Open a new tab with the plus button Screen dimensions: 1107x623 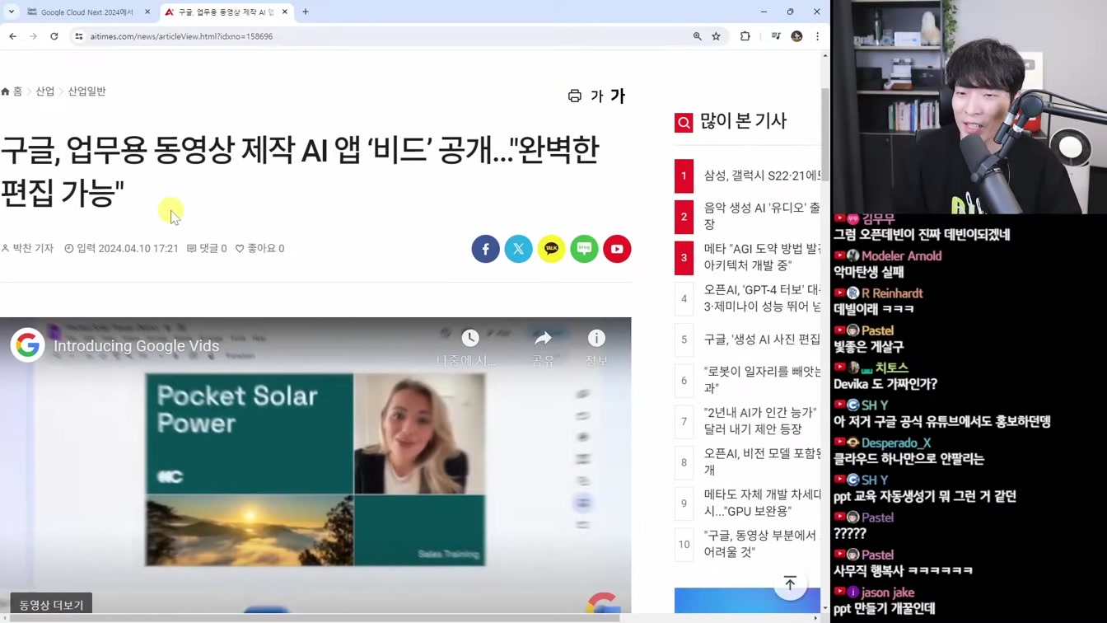click(x=306, y=12)
